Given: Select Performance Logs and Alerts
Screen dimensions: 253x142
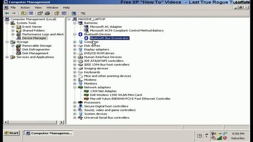Looking at the screenshot, I should [x=43, y=34].
